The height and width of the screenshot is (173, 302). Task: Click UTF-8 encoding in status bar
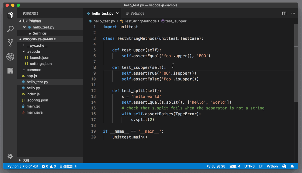click(x=249, y=166)
